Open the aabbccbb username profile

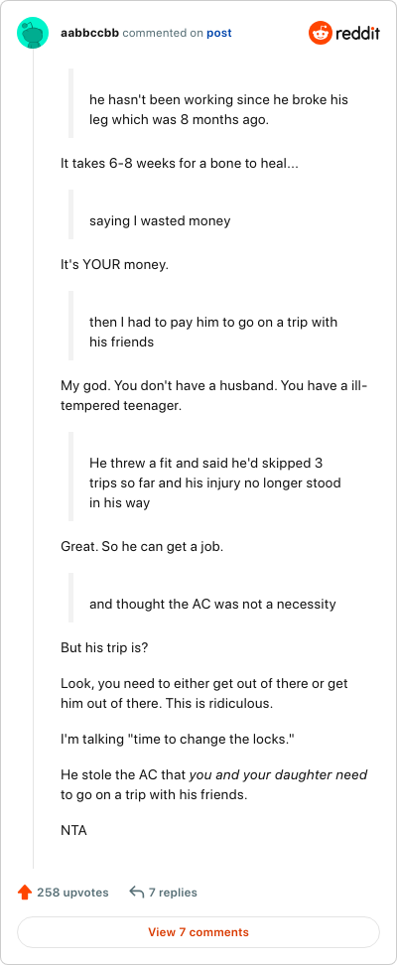[x=90, y=33]
